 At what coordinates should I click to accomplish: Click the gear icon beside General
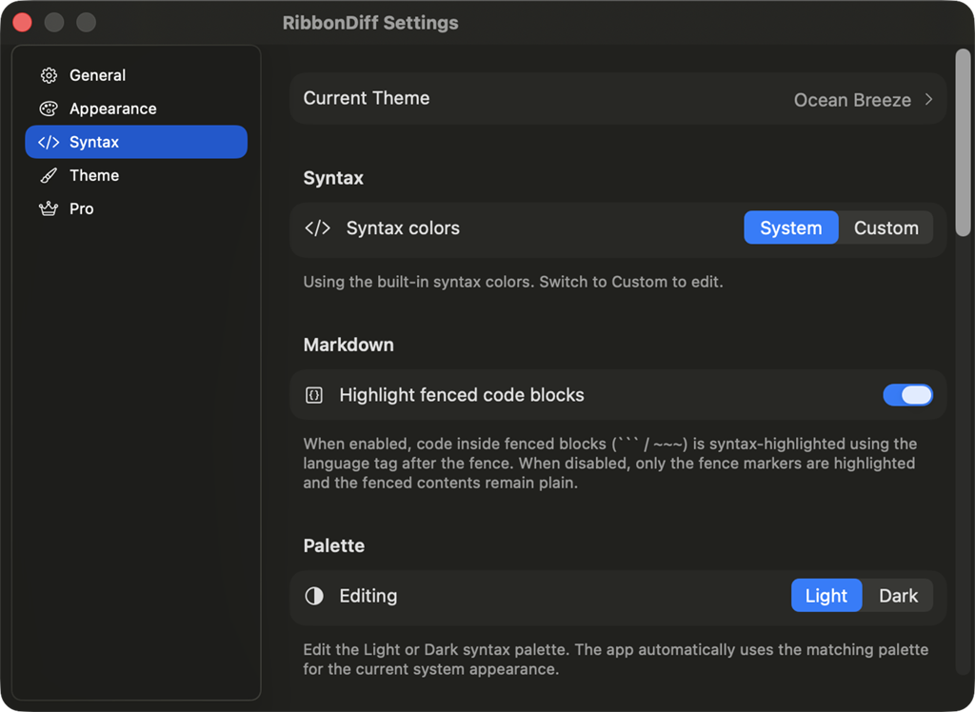[49, 75]
